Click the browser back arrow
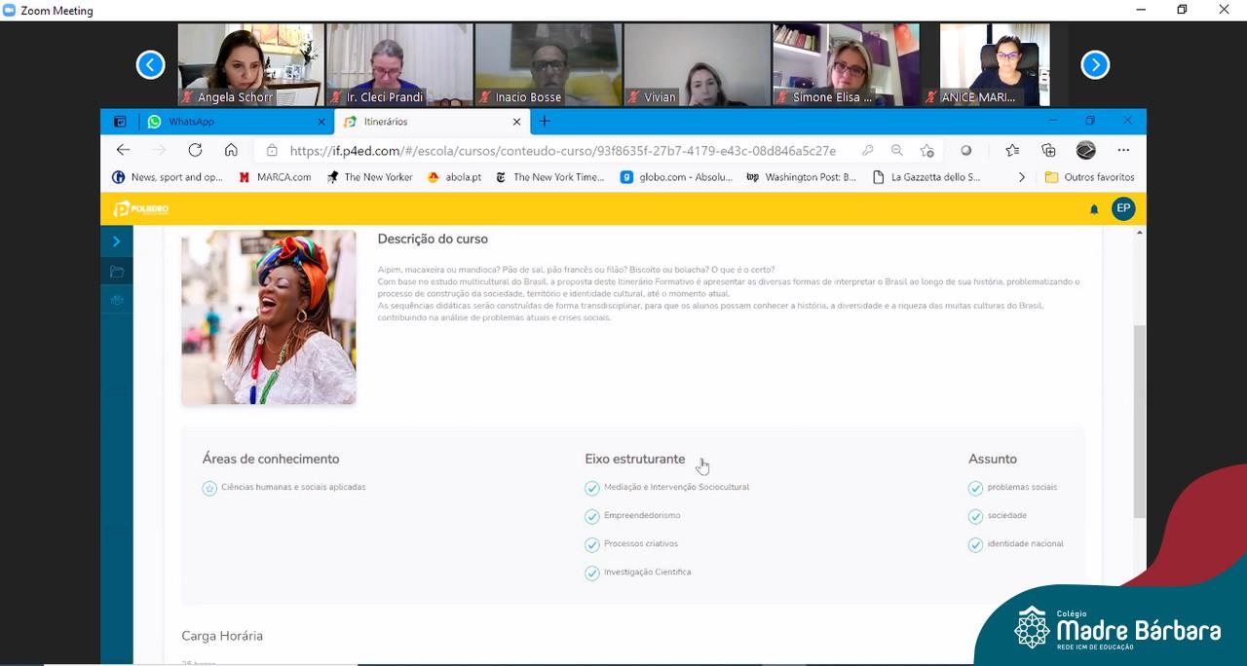This screenshot has width=1247, height=666. pos(123,150)
